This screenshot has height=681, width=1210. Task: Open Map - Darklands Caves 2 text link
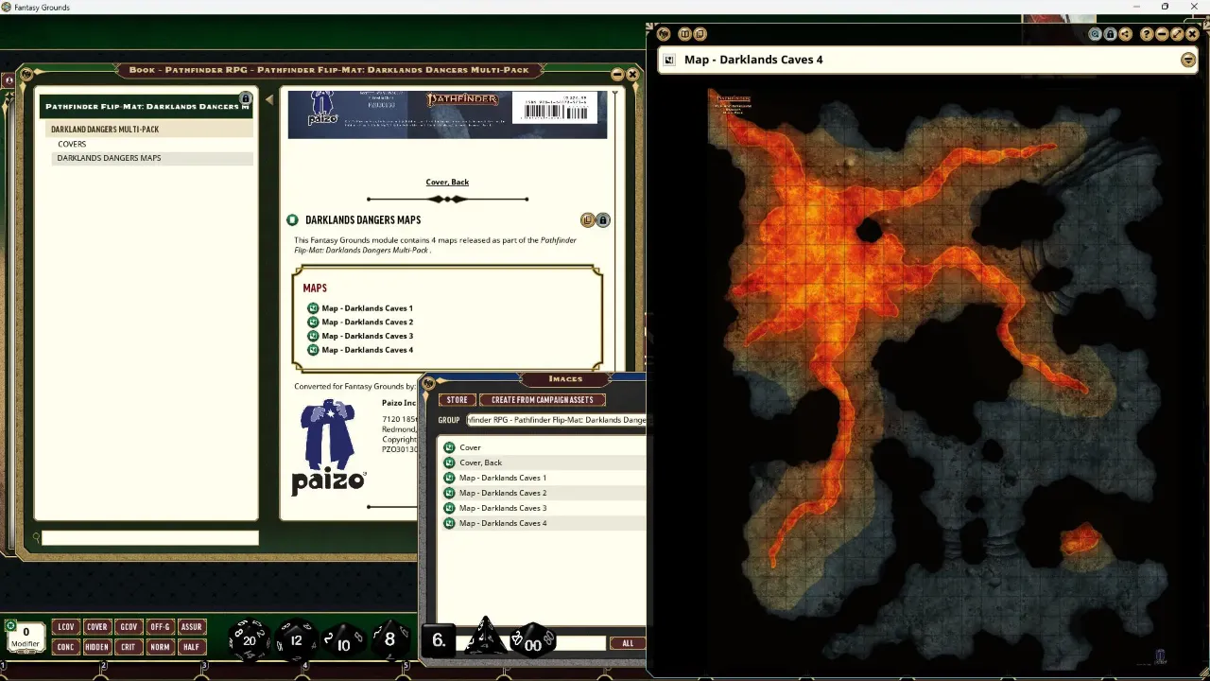367,322
